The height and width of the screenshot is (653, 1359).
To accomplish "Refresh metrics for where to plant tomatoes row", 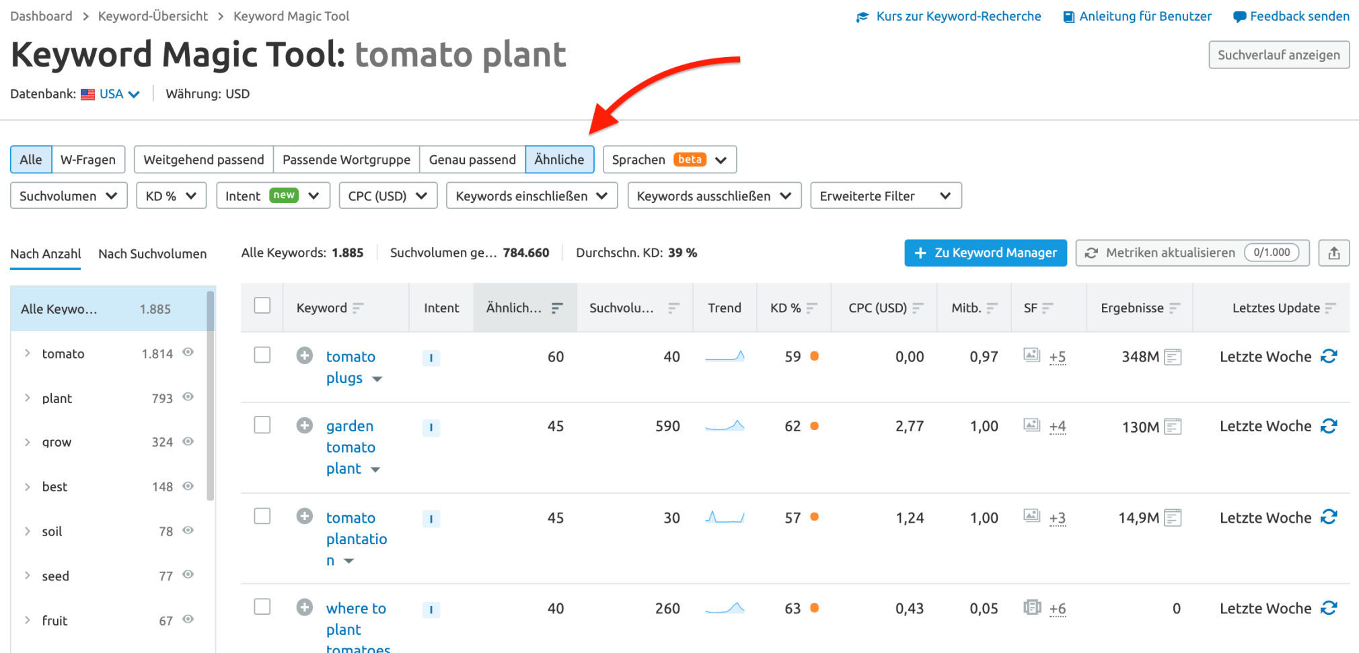I will (1329, 608).
